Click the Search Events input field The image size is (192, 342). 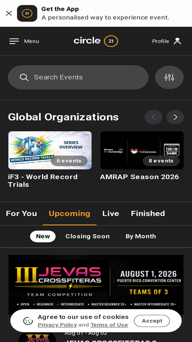[78, 77]
